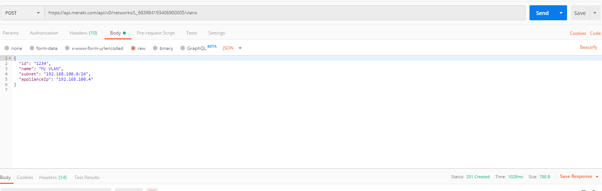602x191 pixels.
Task: Select the none body type
Action: pos(13,48)
